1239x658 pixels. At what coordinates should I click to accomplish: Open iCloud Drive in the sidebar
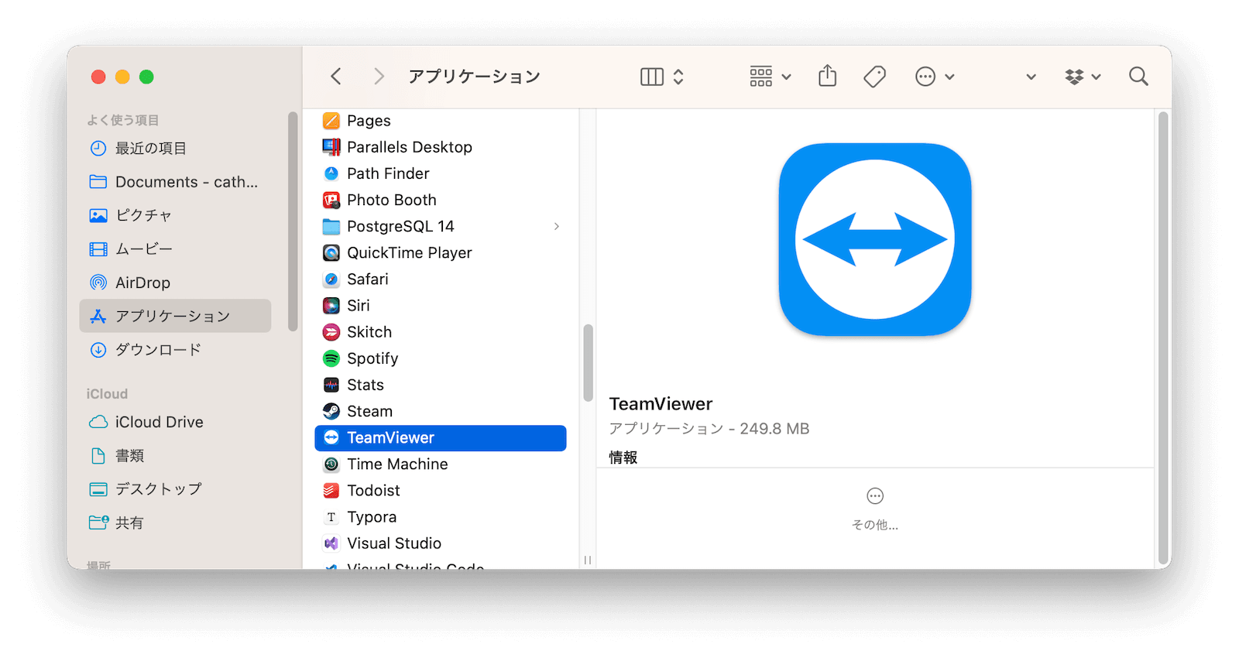point(175,422)
